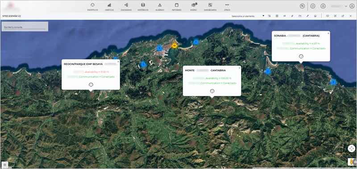Screen dimensions: 357x169
Task: Open the Dashboards section
Action: point(210,7)
